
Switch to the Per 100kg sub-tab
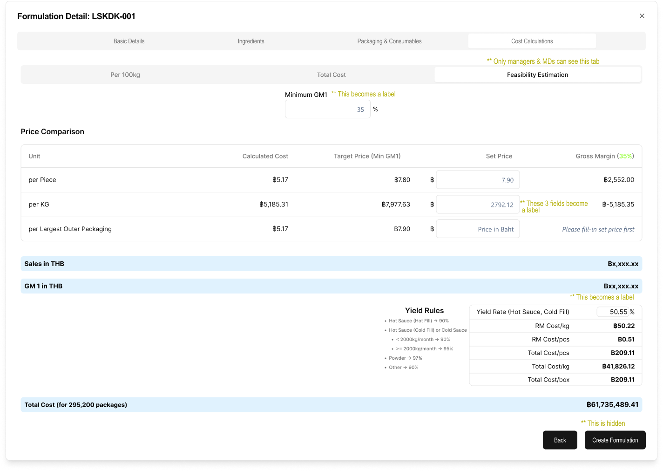(125, 75)
